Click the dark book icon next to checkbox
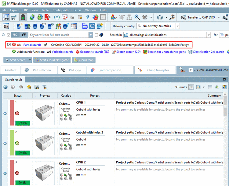 [x=101, y=35]
